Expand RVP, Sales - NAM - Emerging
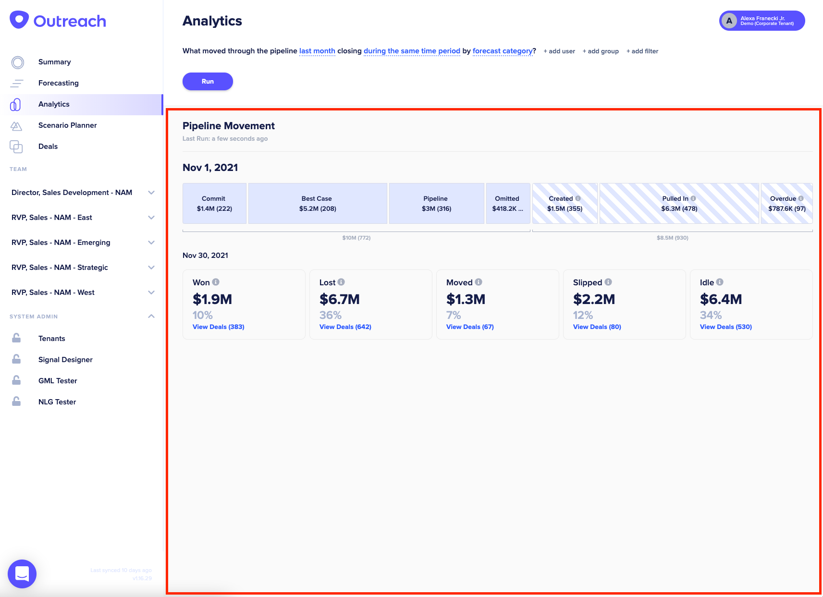The width and height of the screenshot is (823, 597). tap(151, 243)
